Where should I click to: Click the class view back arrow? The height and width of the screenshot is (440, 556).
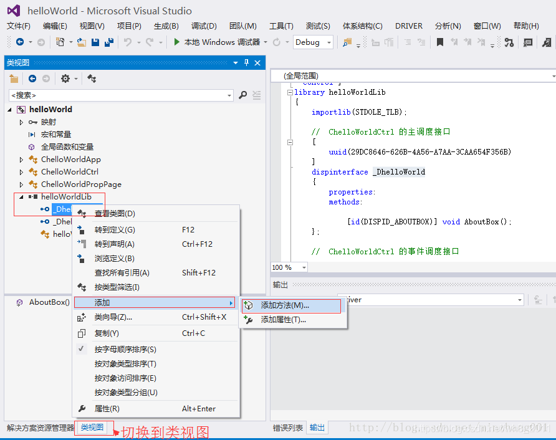[32, 79]
